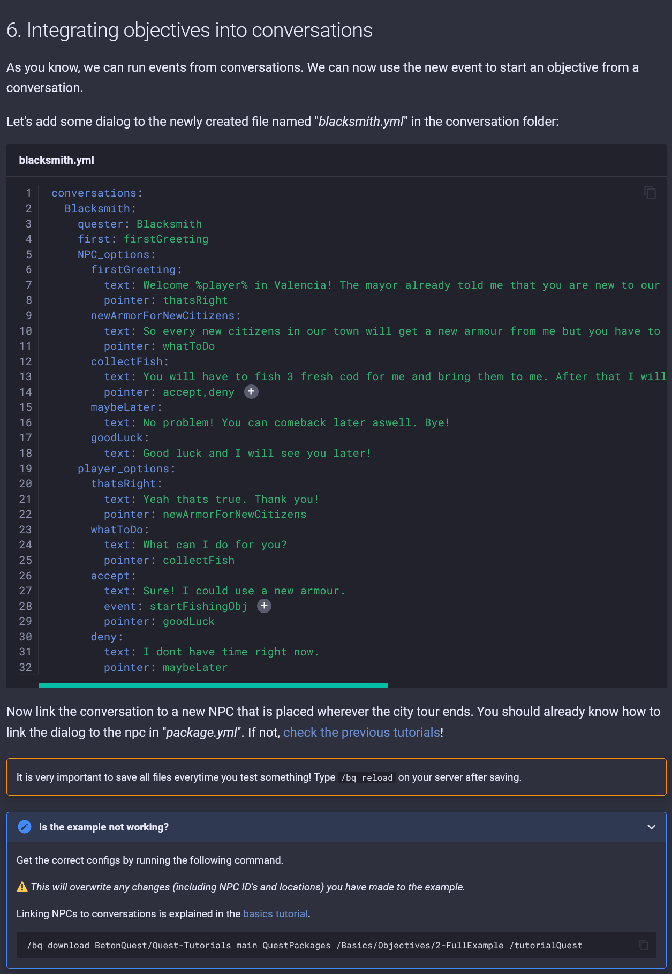Click 'goodLuck:' key on line 17

point(120,437)
